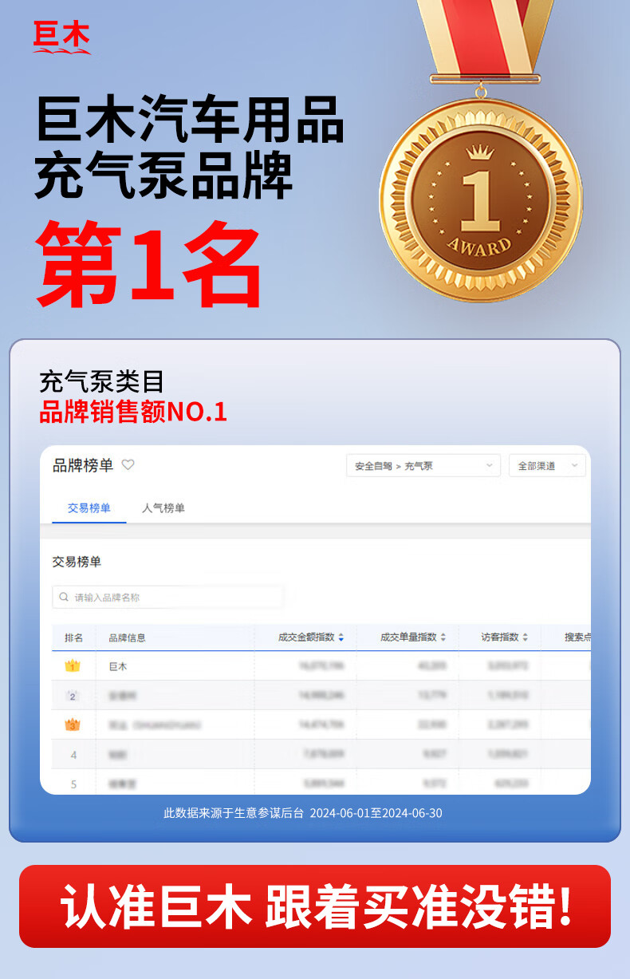This screenshot has width=630, height=979.
Task: Click rank number 5 in the table
Action: [x=73, y=784]
